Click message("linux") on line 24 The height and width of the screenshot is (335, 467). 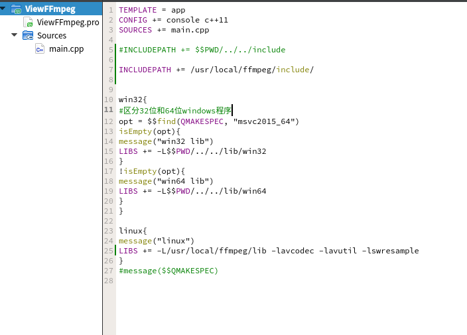click(157, 241)
